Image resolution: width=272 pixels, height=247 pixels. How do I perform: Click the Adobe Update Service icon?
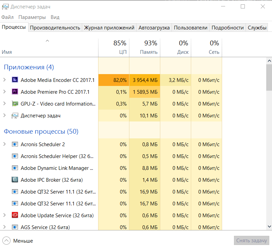(15, 215)
